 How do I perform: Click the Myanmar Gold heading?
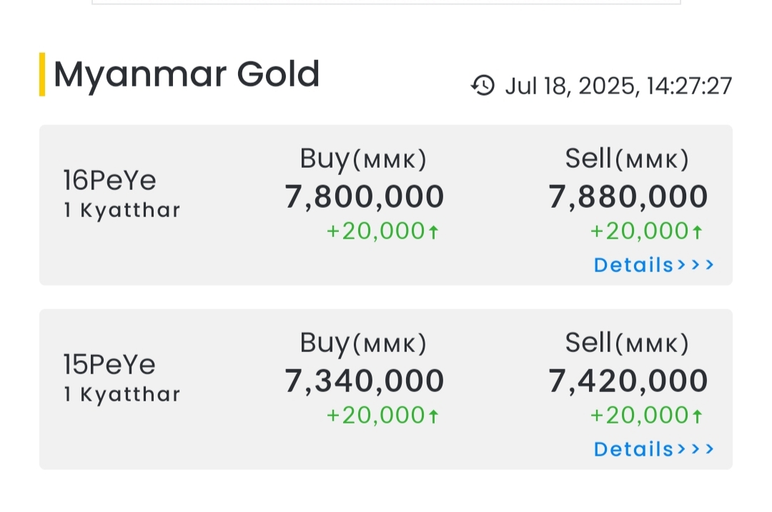coord(187,74)
